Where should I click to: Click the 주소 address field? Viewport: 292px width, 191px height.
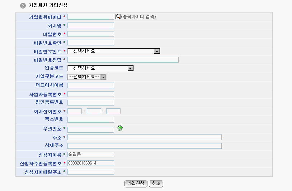pos(145,137)
